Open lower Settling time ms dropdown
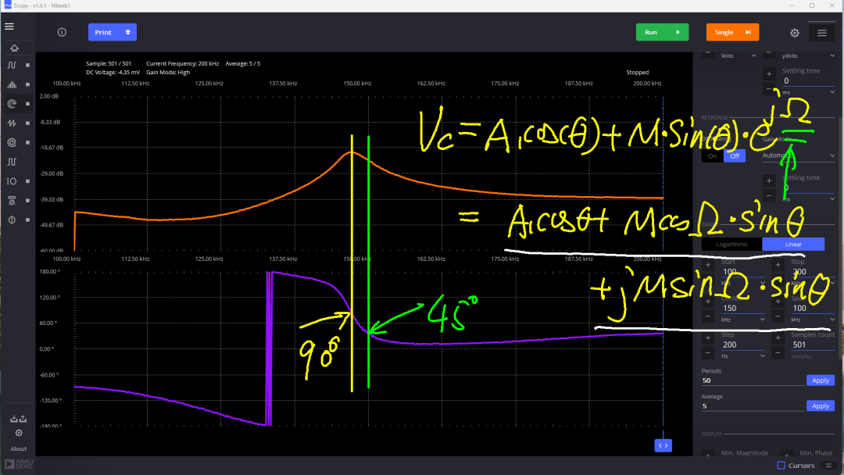 [x=809, y=199]
